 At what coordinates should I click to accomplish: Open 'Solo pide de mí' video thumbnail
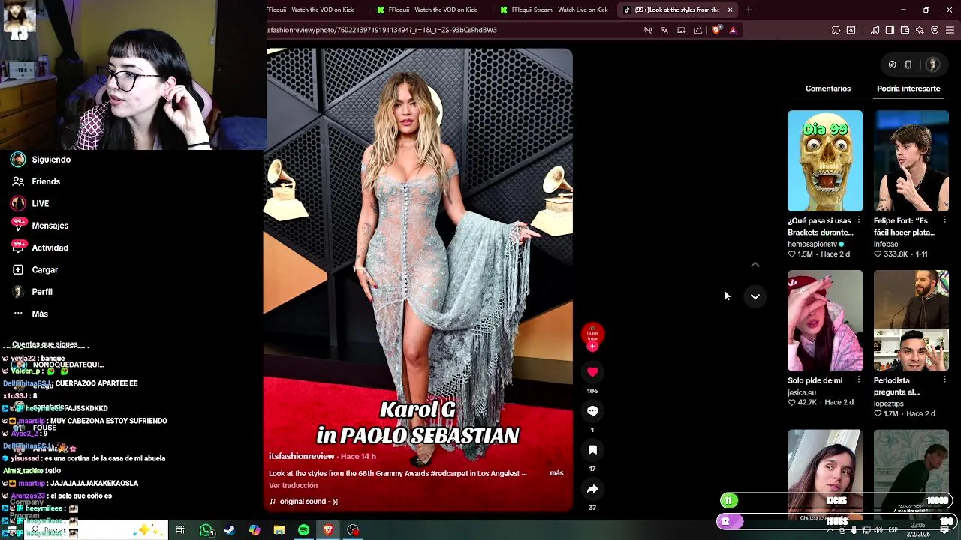pos(825,320)
